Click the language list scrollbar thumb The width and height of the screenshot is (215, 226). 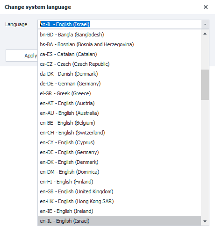point(205,85)
